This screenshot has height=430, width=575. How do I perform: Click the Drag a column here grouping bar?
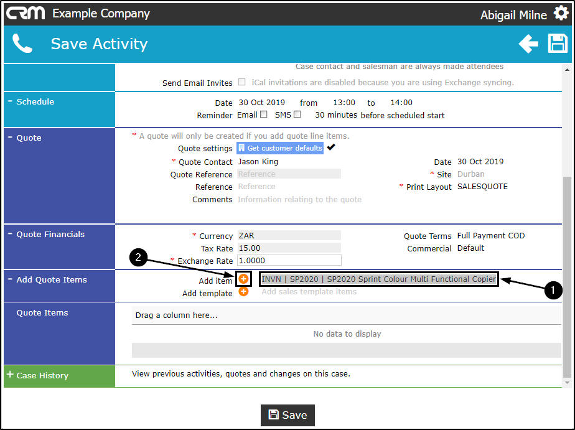[346, 315]
